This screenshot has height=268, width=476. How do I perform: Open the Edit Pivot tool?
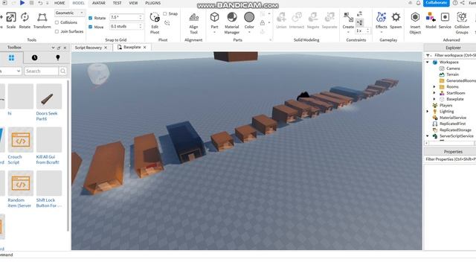click(x=155, y=23)
